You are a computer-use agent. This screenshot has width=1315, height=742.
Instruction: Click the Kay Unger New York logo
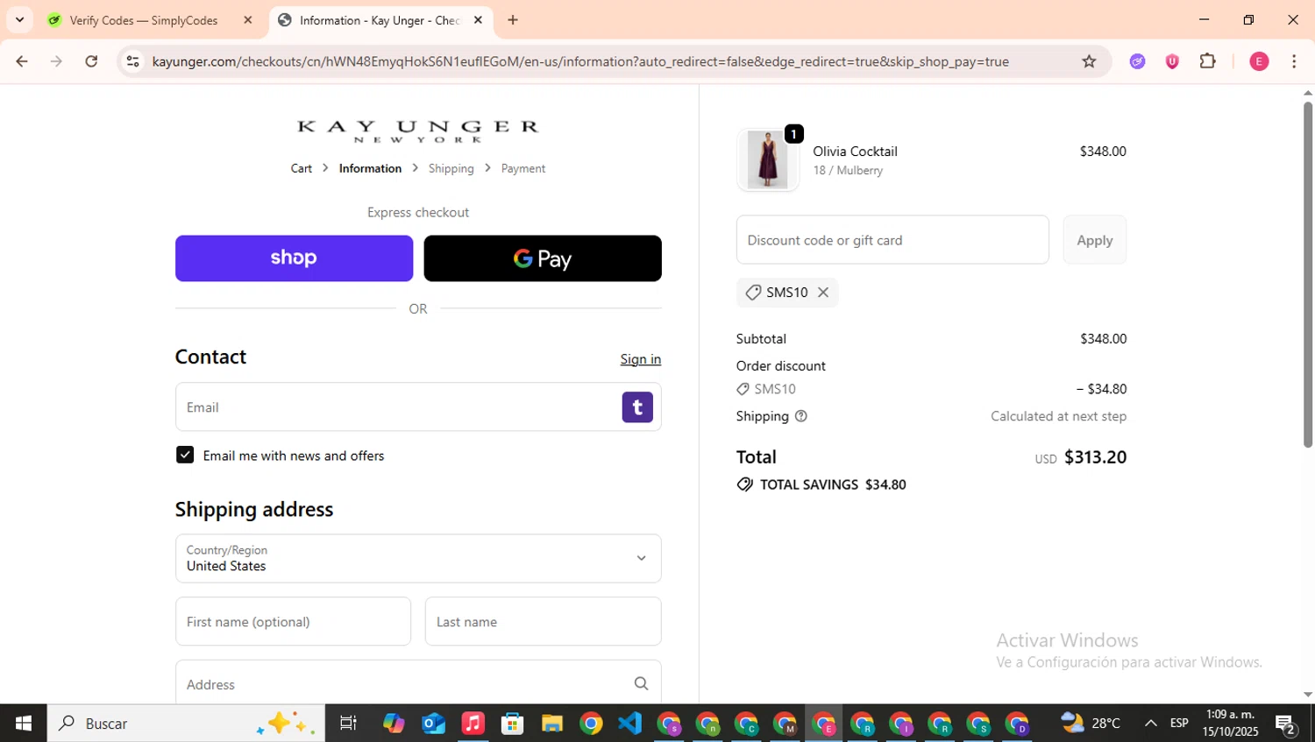click(x=418, y=131)
